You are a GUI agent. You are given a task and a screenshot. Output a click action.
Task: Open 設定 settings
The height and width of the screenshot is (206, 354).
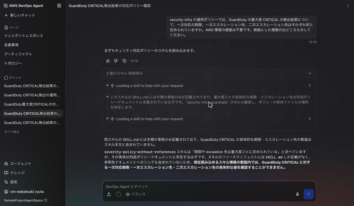tap(11, 182)
